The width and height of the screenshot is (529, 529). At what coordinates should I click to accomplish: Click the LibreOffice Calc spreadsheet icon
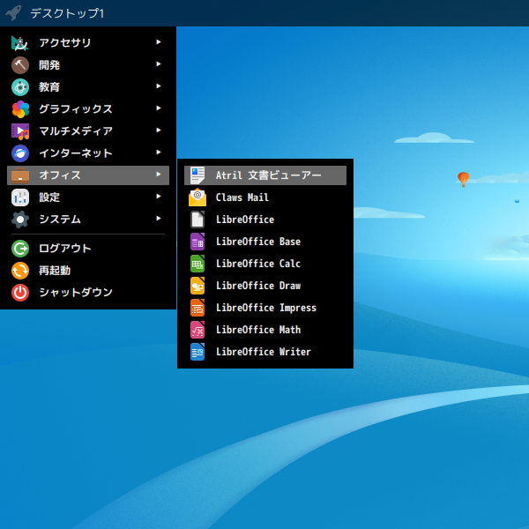[197, 264]
